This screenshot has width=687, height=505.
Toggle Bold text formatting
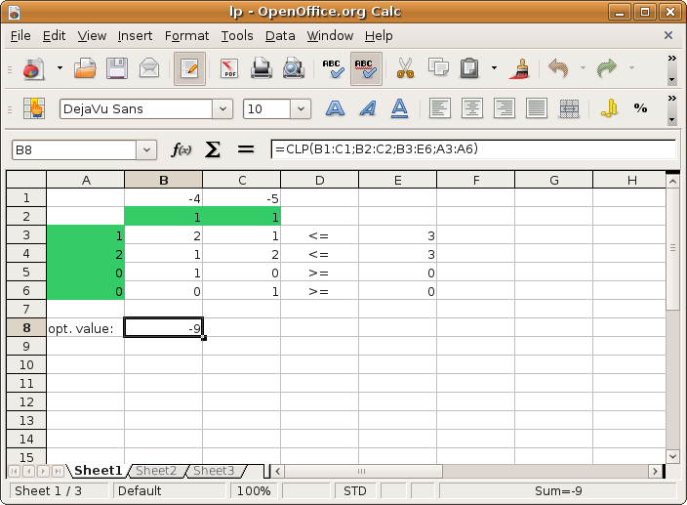[335, 108]
